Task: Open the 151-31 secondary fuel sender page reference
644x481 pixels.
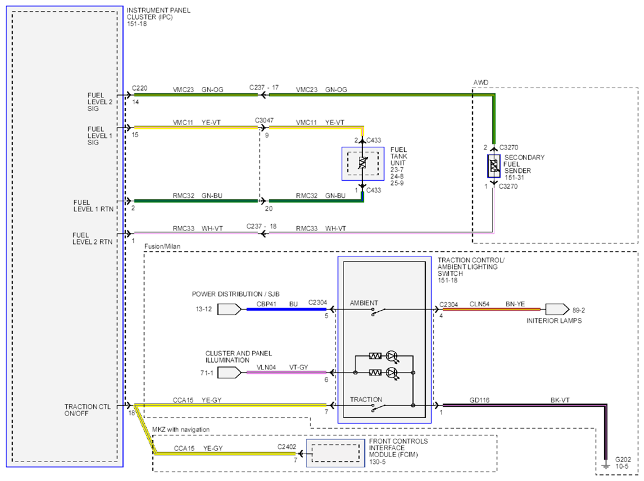Action: [514, 178]
